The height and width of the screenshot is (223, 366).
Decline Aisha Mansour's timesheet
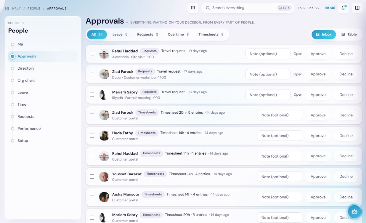pos(346,197)
